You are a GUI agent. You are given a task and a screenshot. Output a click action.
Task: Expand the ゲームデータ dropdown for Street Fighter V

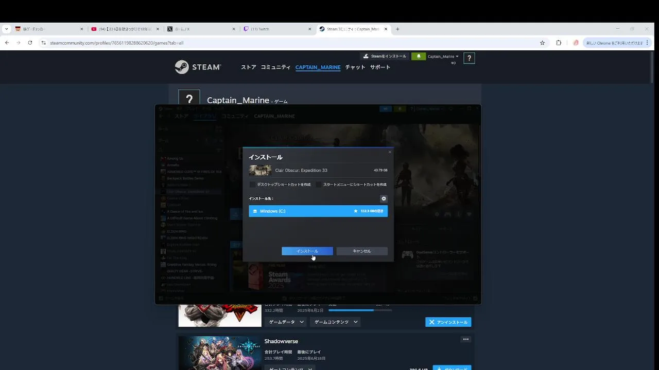(x=286, y=322)
